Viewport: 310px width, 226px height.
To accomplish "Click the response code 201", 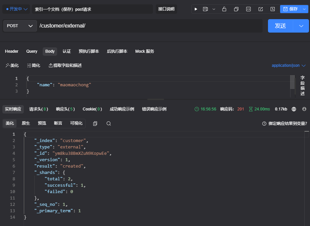I will (241, 109).
